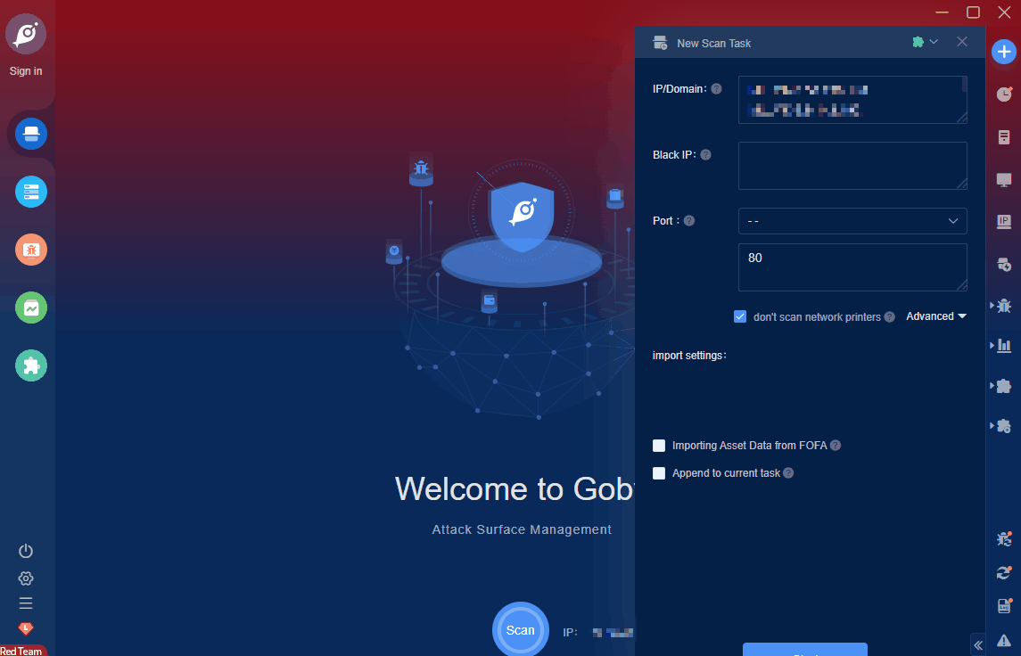This screenshot has width=1021, height=656.
Task: Click the sync arrows icon with orange dot
Action: click(x=1004, y=573)
